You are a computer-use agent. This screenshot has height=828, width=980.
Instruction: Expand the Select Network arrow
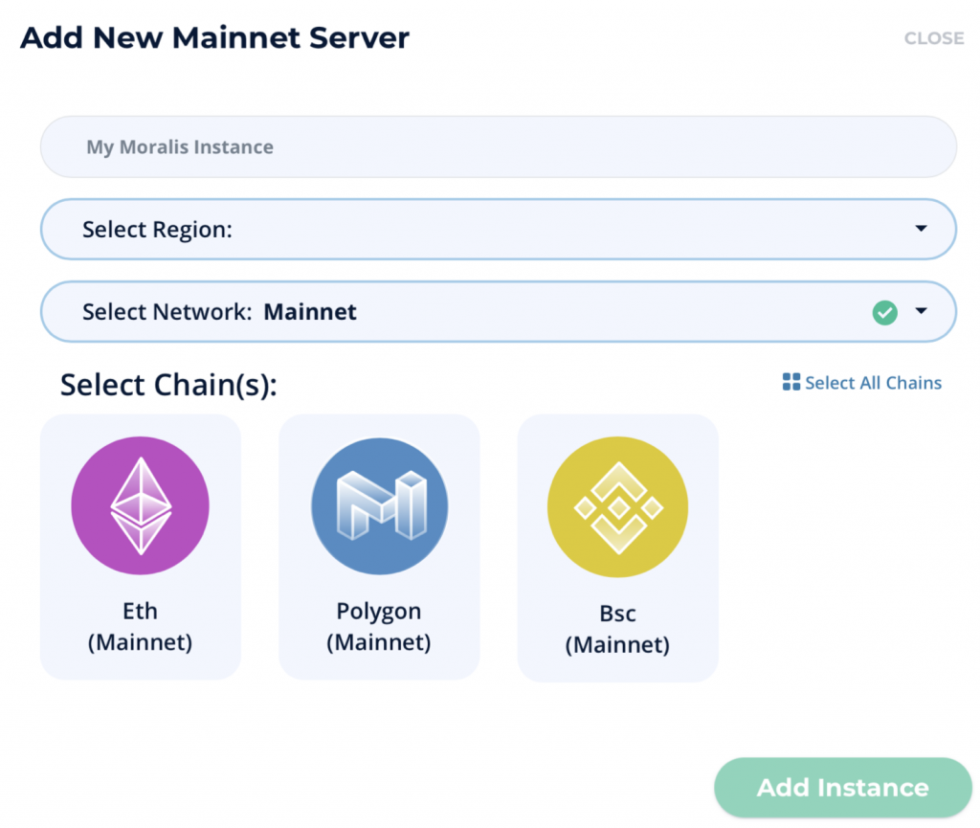pyautogui.click(x=921, y=310)
